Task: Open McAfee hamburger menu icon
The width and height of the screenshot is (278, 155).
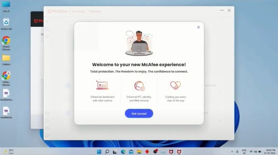Action: (x=47, y=22)
